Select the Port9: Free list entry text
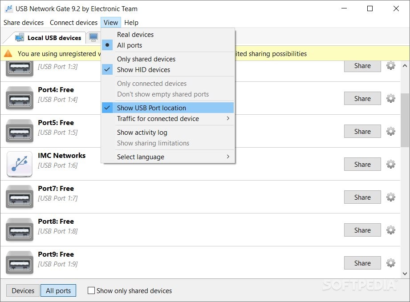This screenshot has width=410, height=302. [x=56, y=254]
